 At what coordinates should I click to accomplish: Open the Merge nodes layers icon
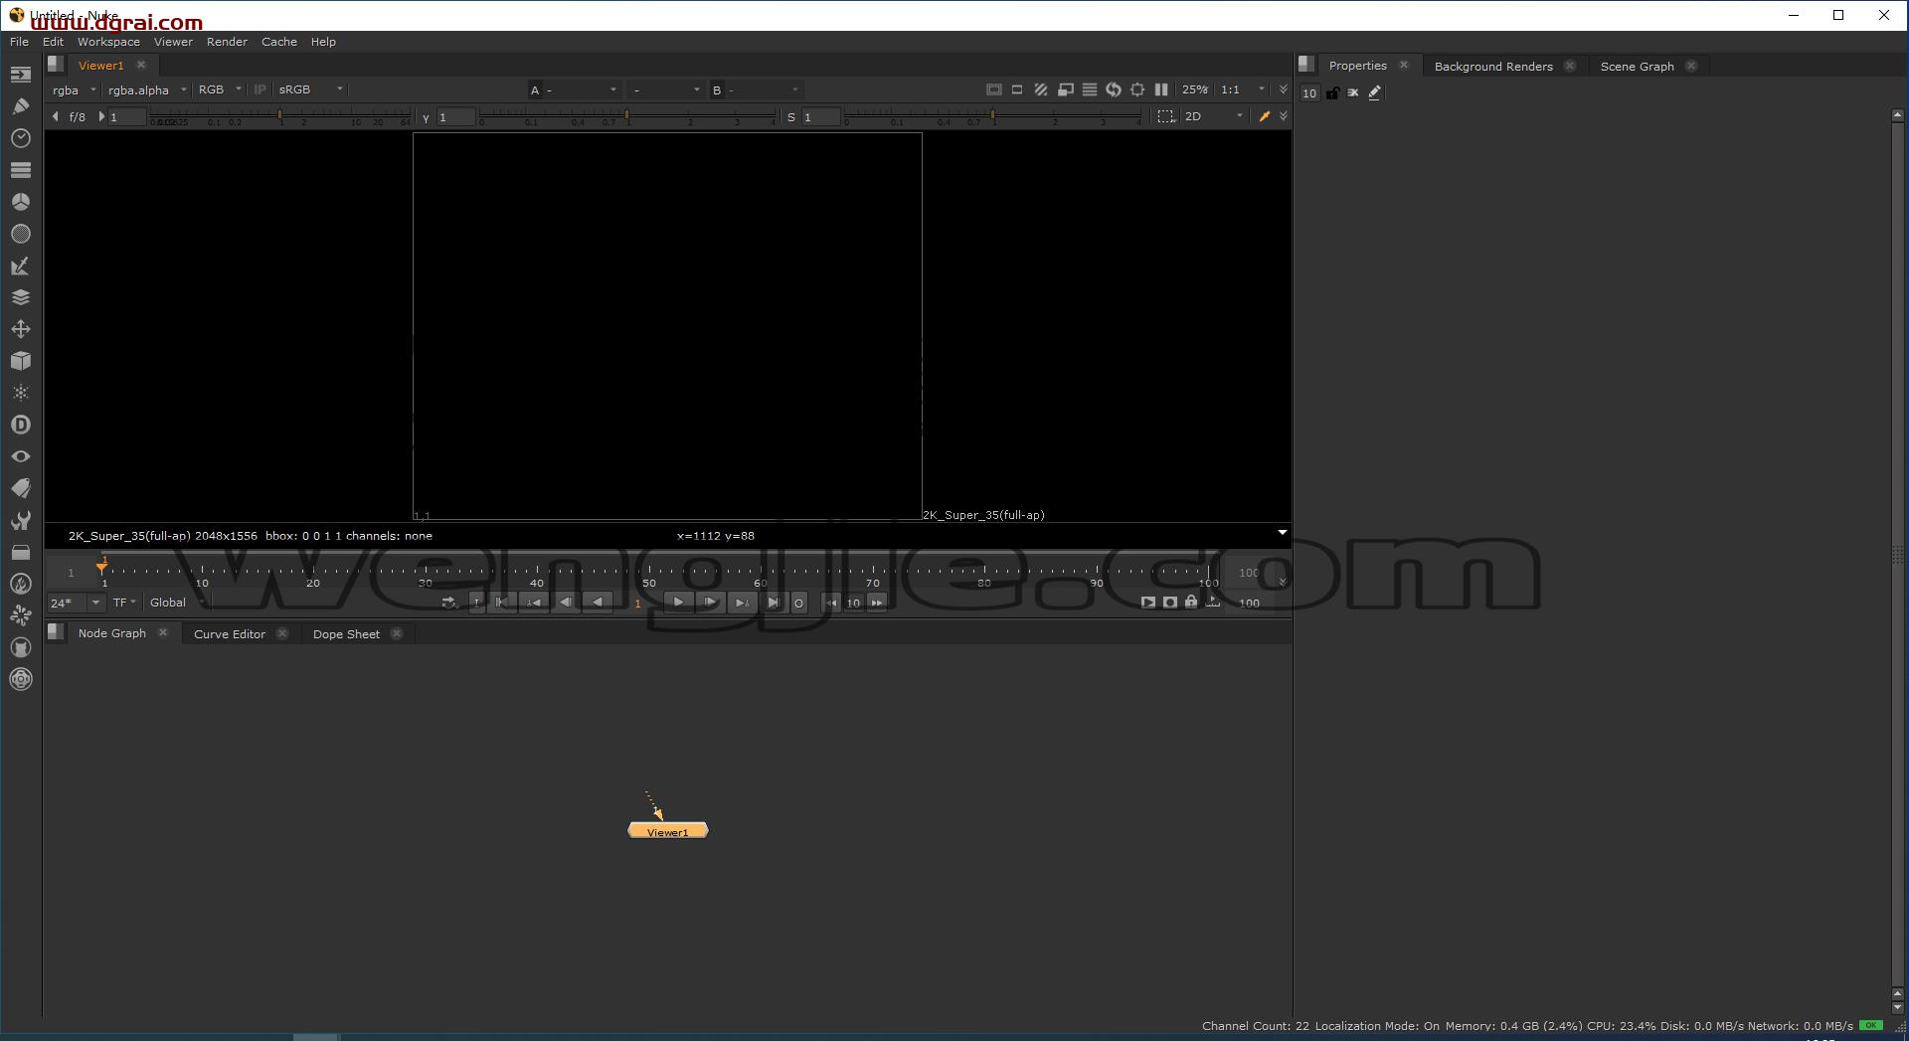point(20,297)
